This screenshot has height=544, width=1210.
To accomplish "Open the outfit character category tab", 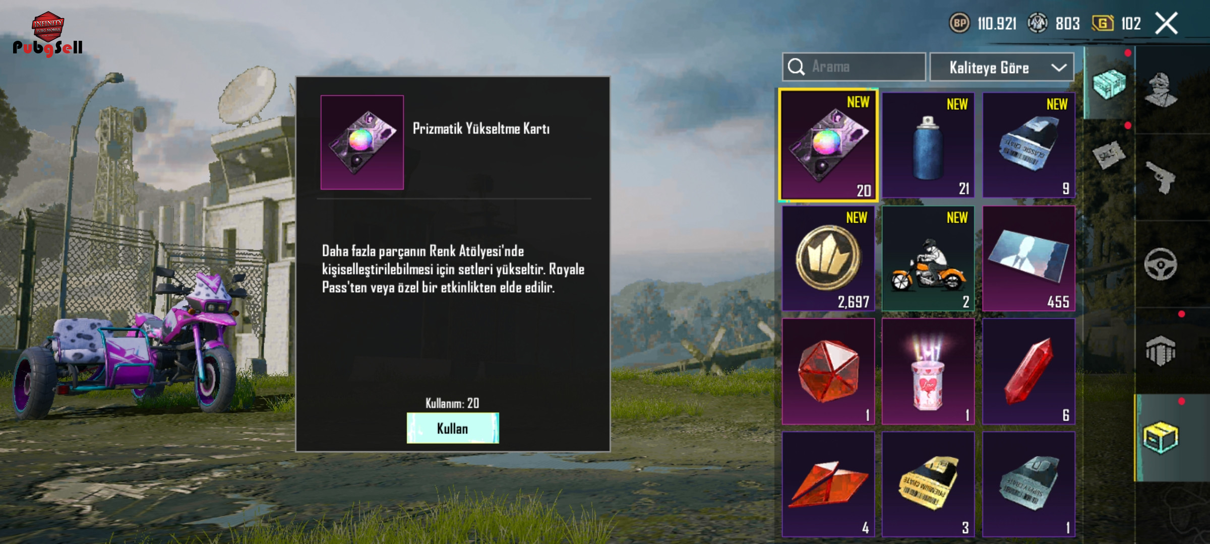I will click(x=1161, y=91).
